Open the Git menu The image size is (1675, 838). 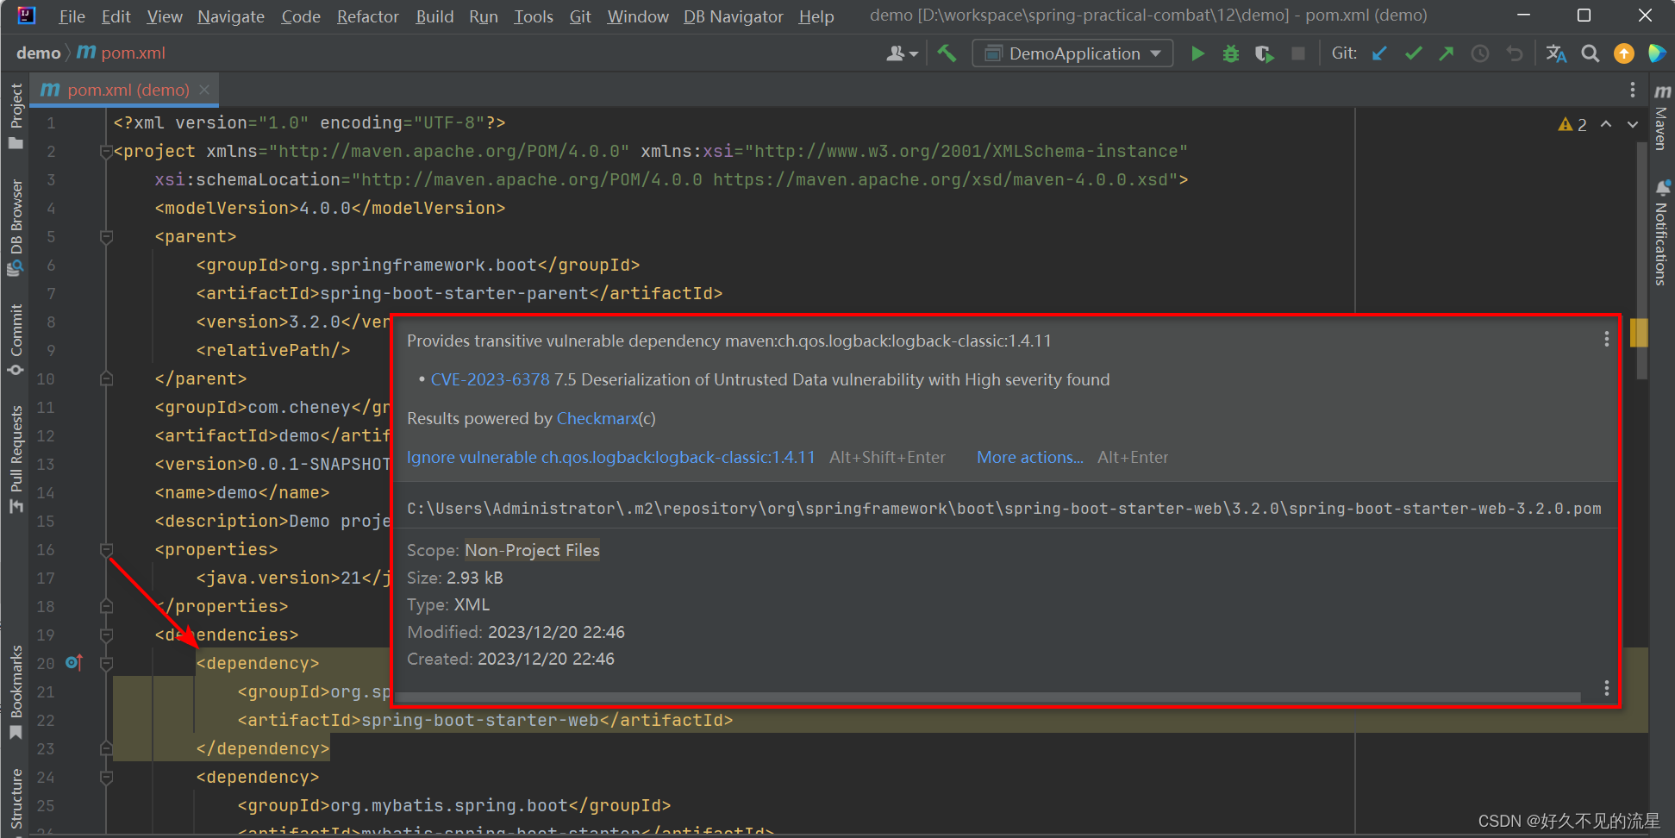pos(580,16)
